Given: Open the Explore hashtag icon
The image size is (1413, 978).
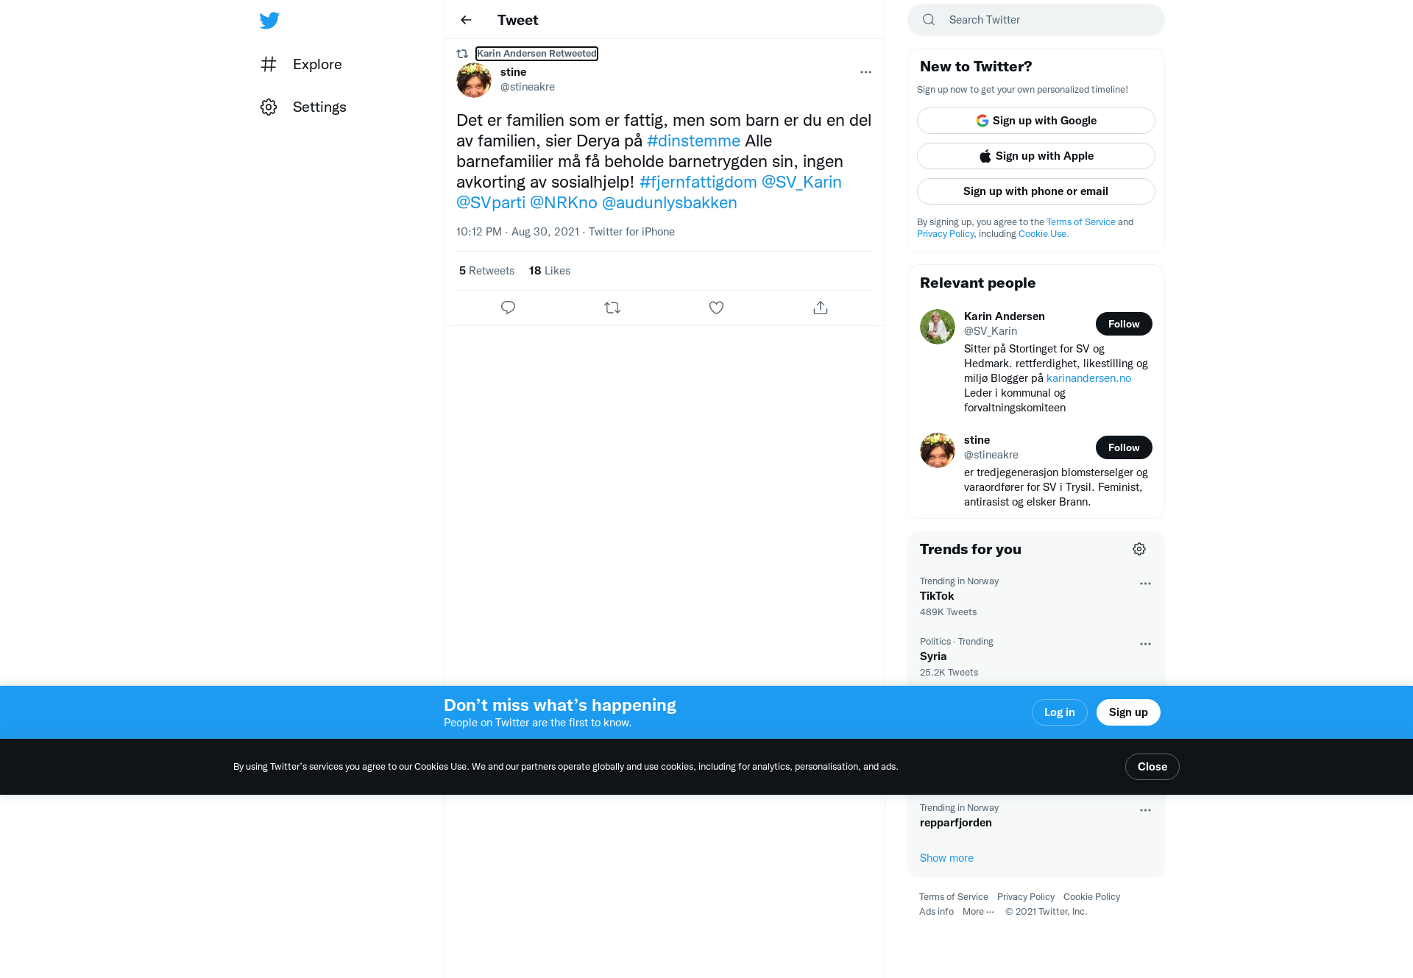Looking at the screenshot, I should (x=269, y=64).
